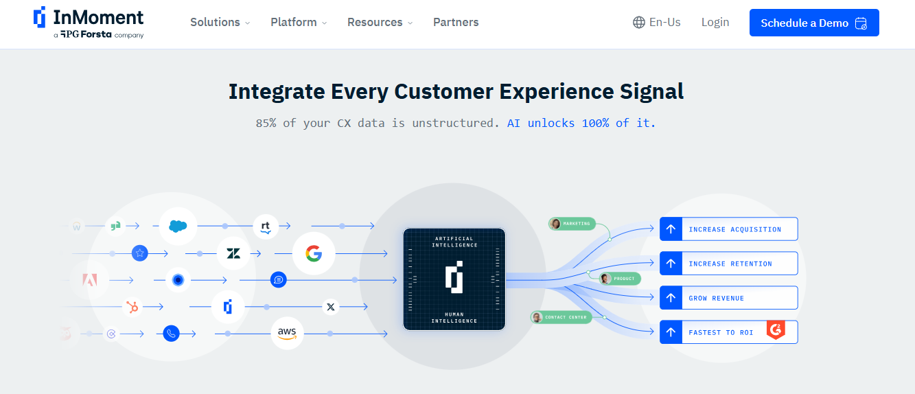Expand the Resources chevron arrow
915x394 pixels.
[x=410, y=23]
